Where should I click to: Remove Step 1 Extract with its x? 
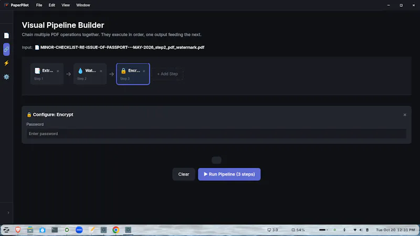[58, 71]
